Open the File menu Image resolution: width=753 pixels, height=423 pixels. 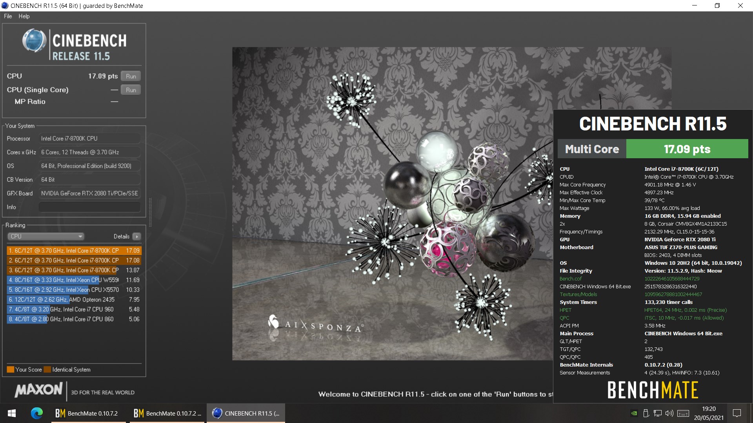click(x=8, y=16)
